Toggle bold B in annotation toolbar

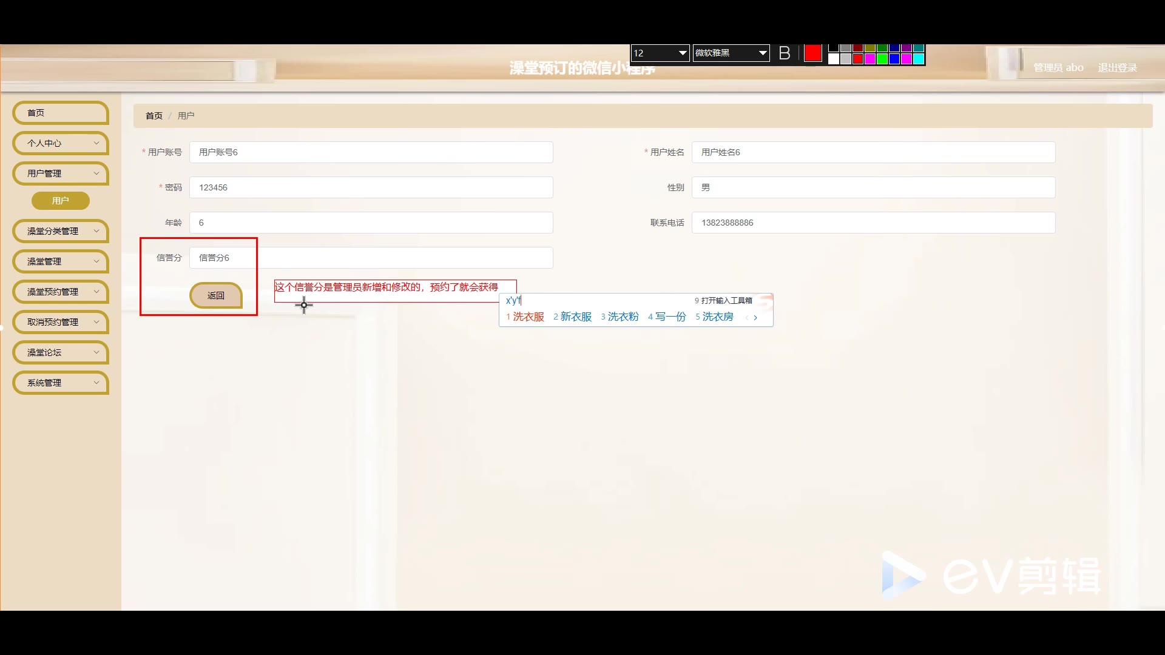click(784, 53)
